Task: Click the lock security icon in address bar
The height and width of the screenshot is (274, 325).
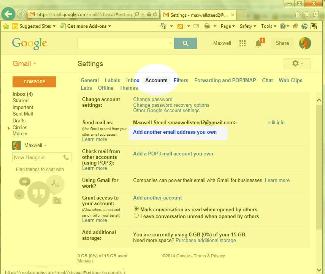Action: click(149, 14)
